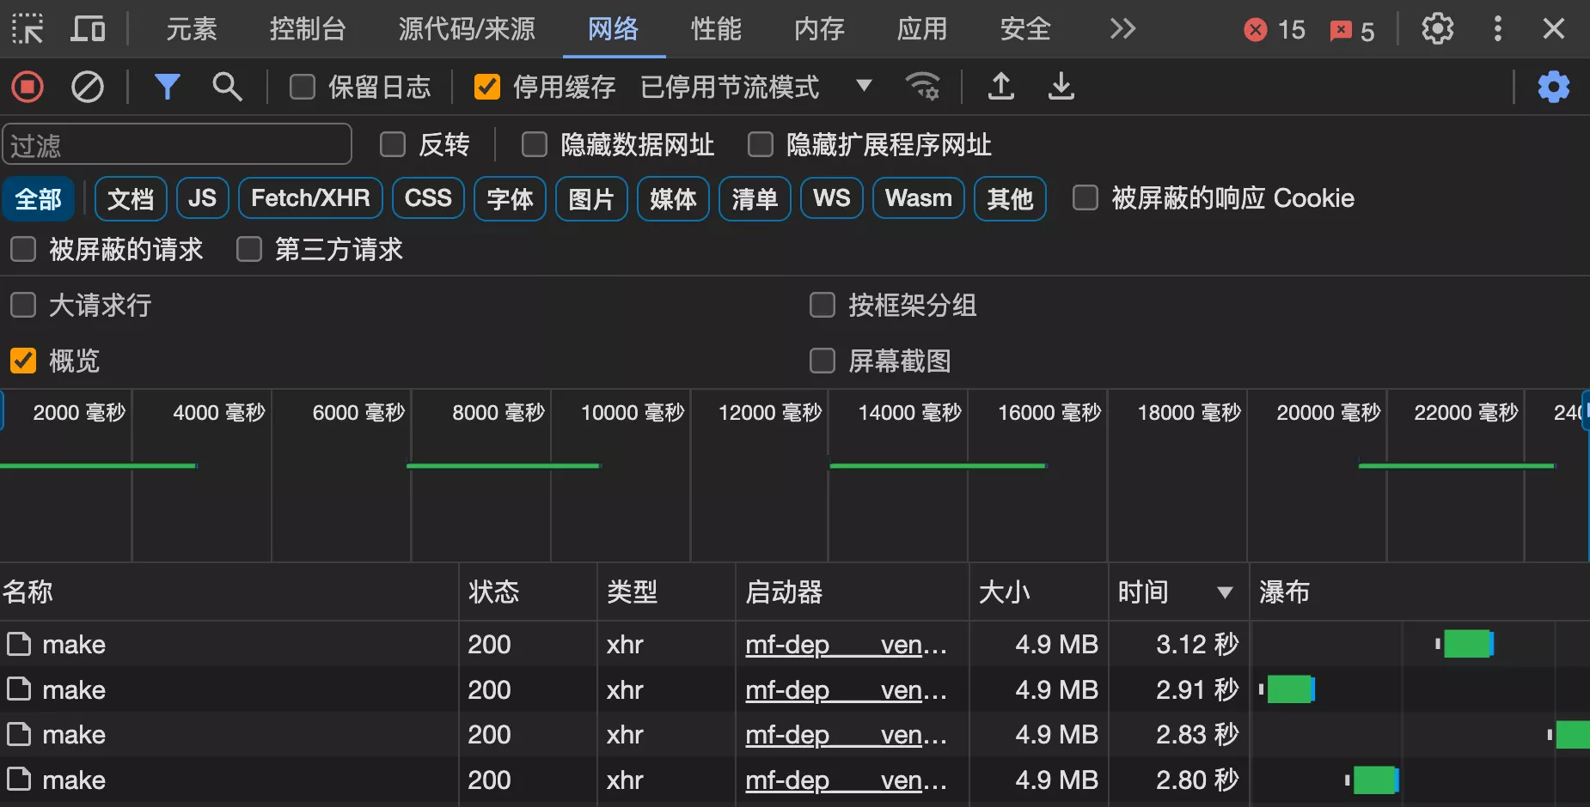Image resolution: width=1590 pixels, height=807 pixels.
Task: Close the DevTools panel
Action: (x=1554, y=29)
